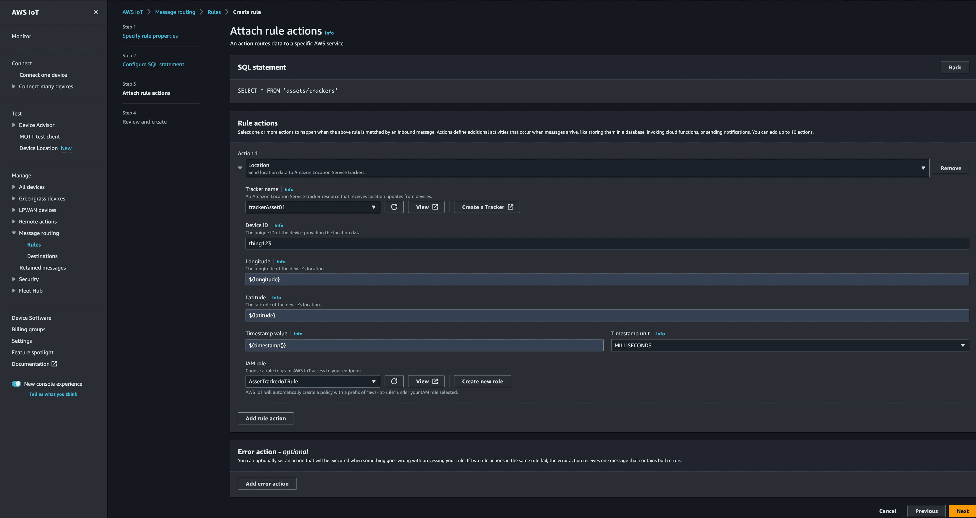Expand the Fleet Hub section
The width and height of the screenshot is (976, 518).
coord(14,291)
